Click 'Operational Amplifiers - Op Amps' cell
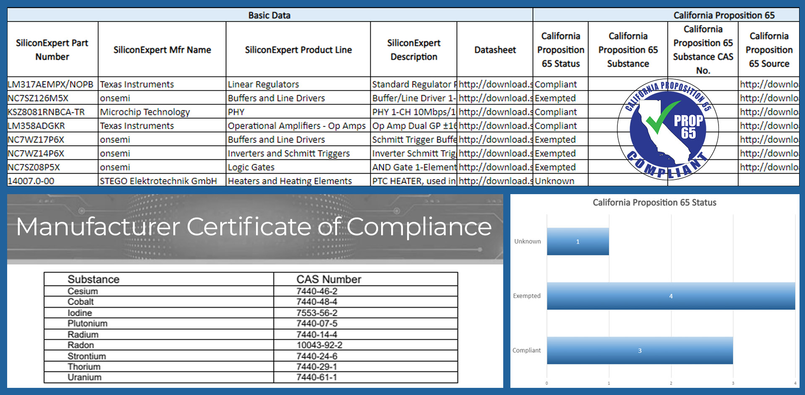Image resolution: width=805 pixels, height=395 pixels. [x=298, y=125]
